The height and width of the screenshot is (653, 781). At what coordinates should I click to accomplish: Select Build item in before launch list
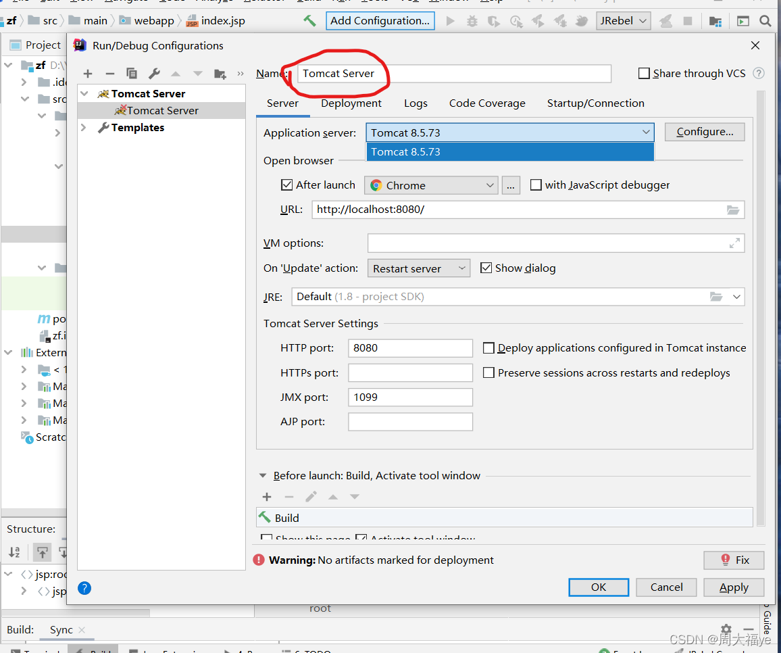(504, 518)
